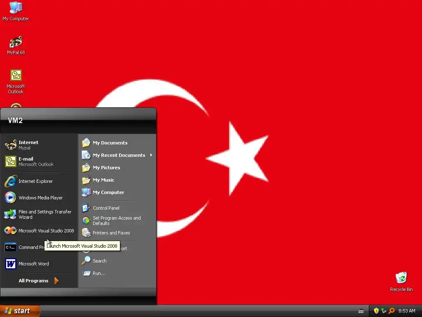Click the Safely Remove Hardware tray icon
The image size is (422, 317).
(384, 311)
